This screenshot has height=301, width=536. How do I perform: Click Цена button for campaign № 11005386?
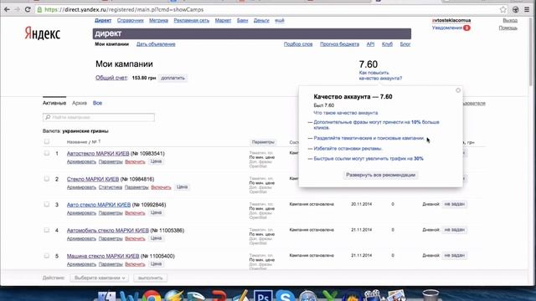(156, 238)
